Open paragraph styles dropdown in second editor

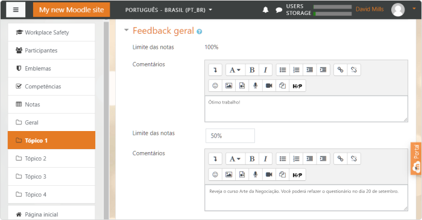coord(235,159)
